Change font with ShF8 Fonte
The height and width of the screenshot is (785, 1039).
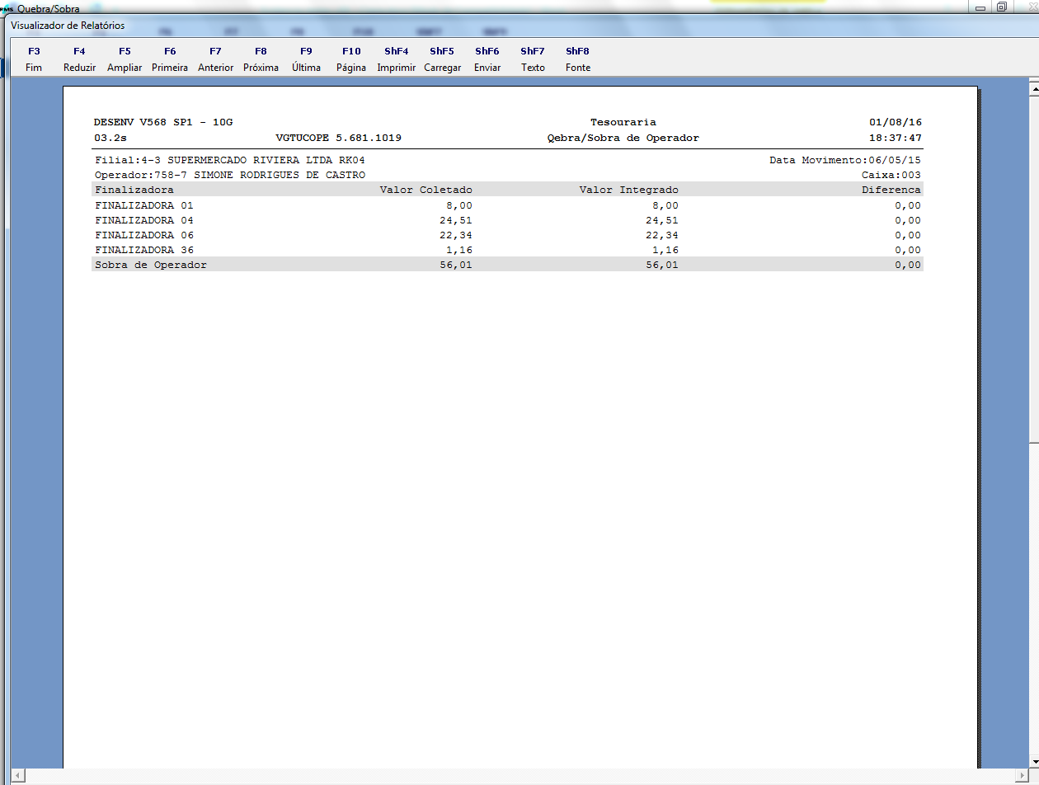[x=578, y=59]
